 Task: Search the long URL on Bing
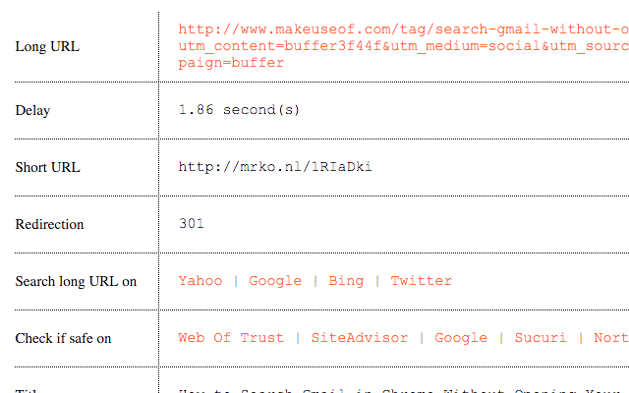coord(346,281)
